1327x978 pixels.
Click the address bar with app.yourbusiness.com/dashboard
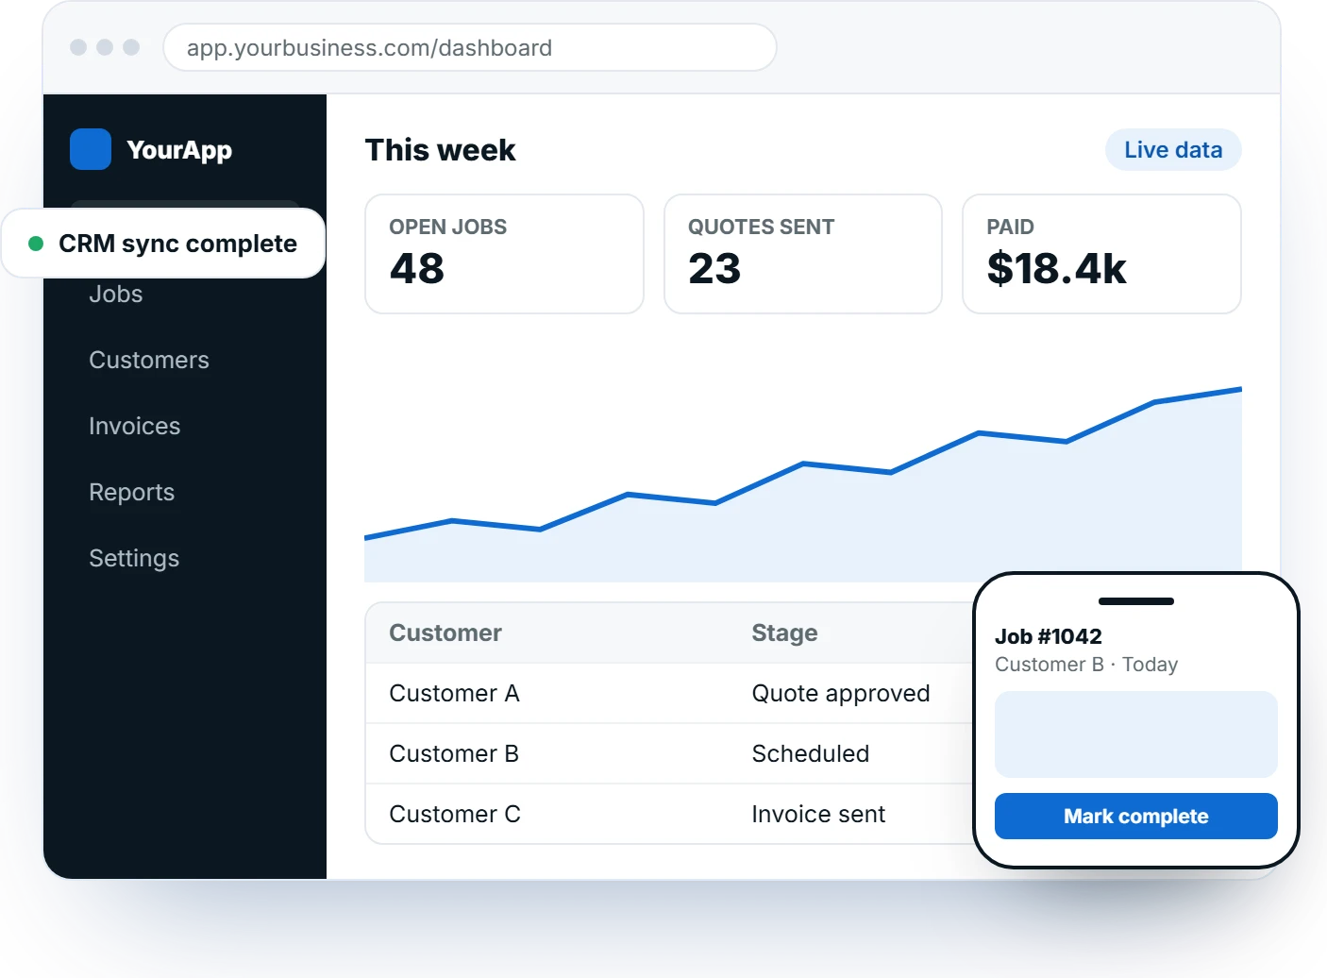(x=470, y=47)
